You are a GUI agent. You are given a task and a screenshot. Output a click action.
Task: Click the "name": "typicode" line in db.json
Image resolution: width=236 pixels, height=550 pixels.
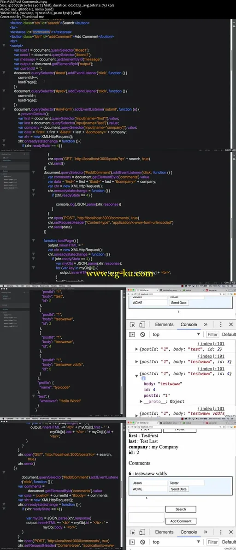click(55, 387)
